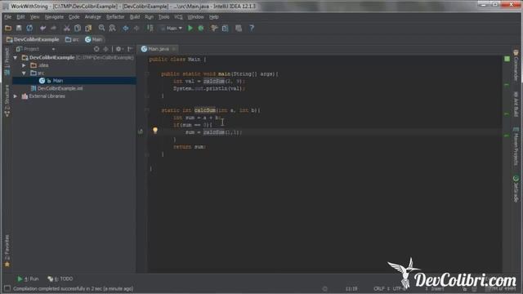Toggle the Maven Projects side panel
Screen dimensions: 523x294
[516, 146]
